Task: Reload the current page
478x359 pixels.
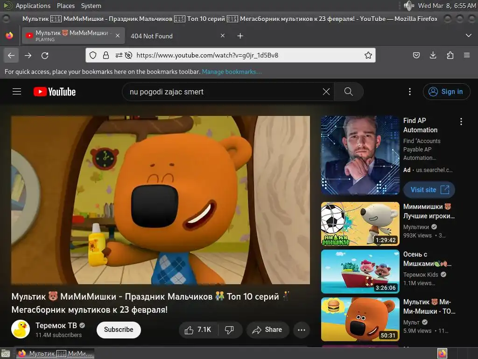Action: point(45,55)
